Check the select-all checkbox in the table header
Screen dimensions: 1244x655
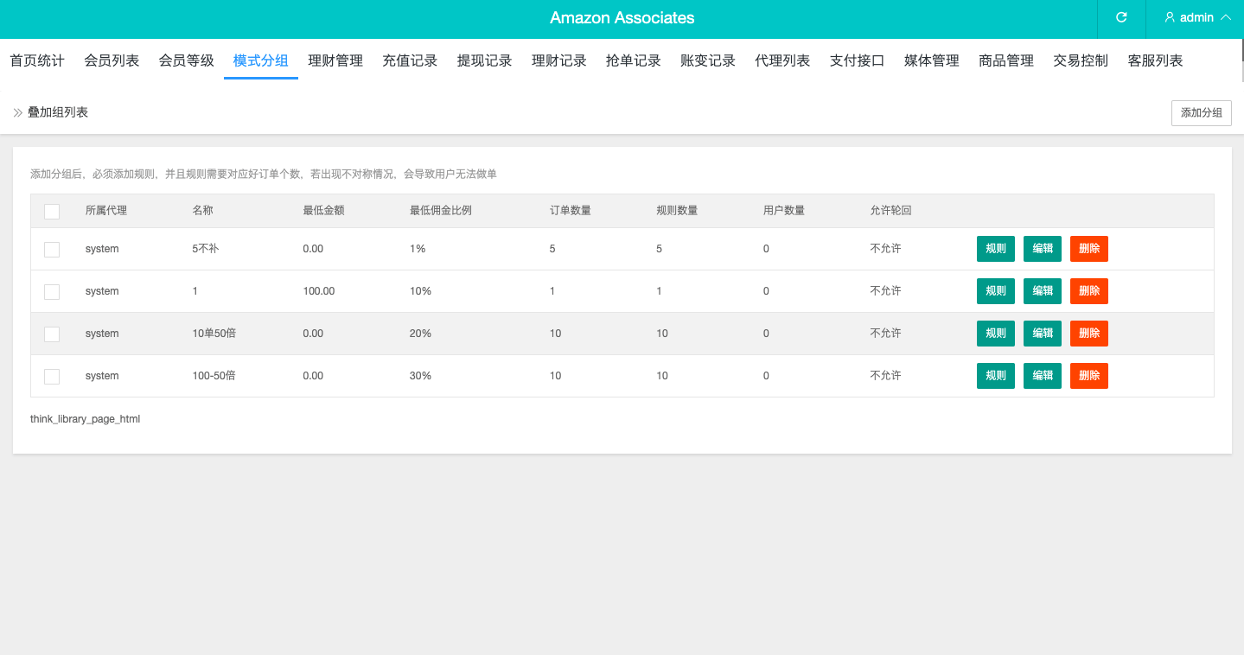point(51,211)
